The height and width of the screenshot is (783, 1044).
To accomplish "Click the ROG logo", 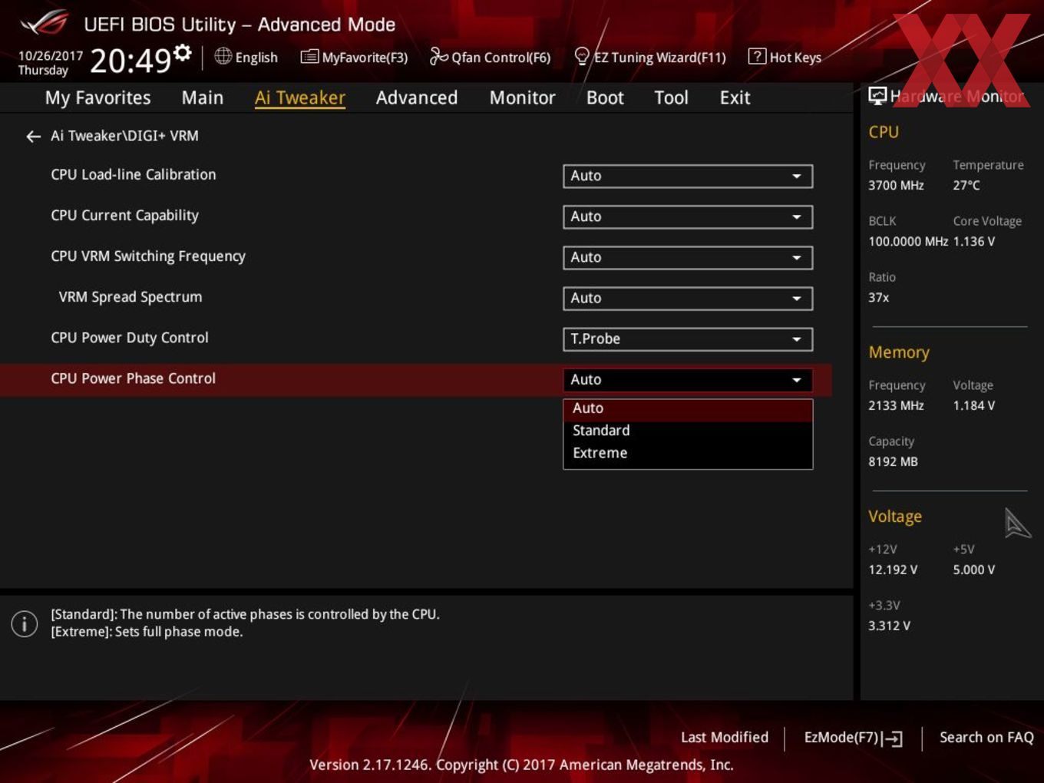I will click(45, 23).
